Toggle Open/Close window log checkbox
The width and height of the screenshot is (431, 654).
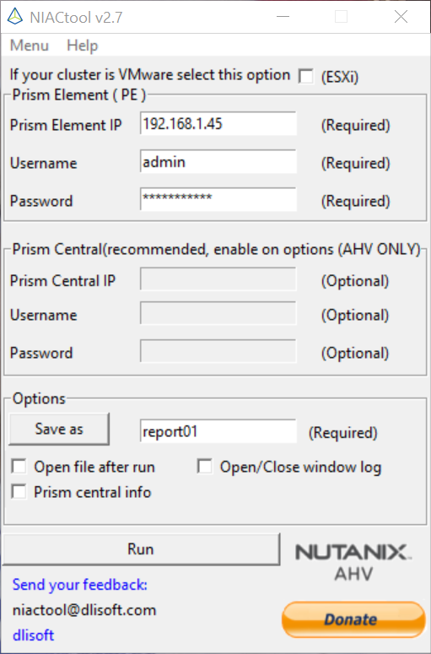click(x=205, y=467)
